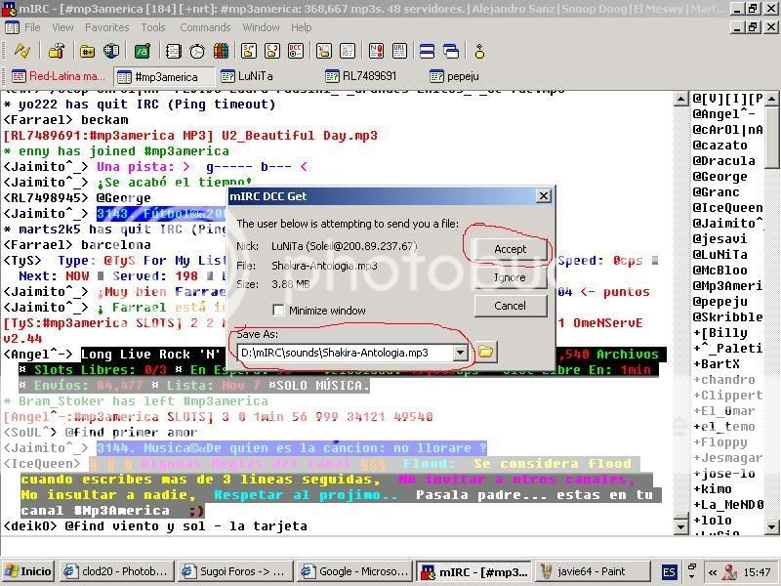Select +BartX in the nick list
Screen dimensions: 781x586
[717, 364]
